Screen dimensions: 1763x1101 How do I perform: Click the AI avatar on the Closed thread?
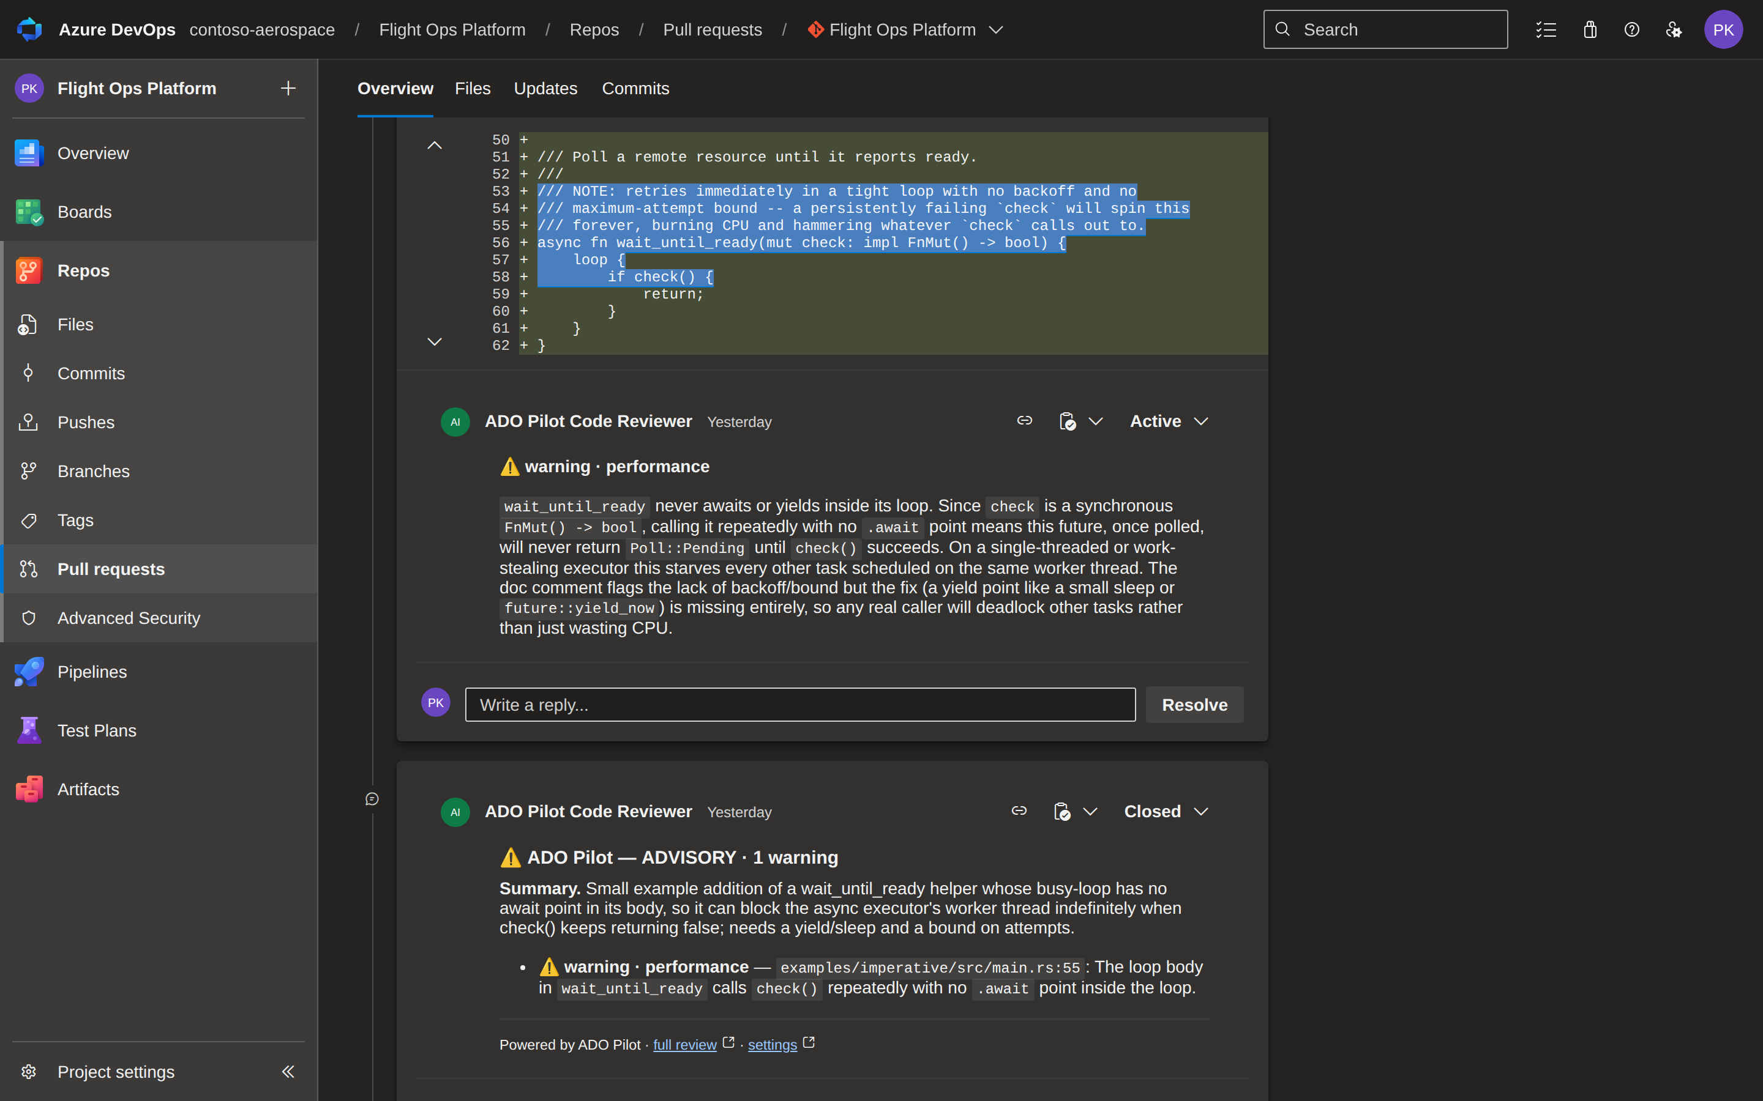pos(455,812)
